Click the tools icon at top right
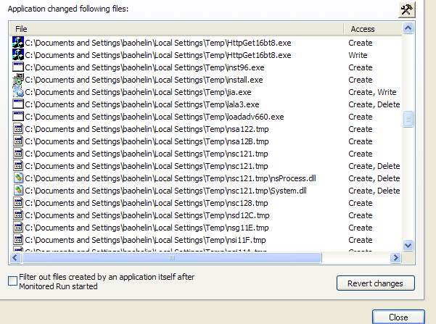This screenshot has width=436, height=324. (406, 9)
